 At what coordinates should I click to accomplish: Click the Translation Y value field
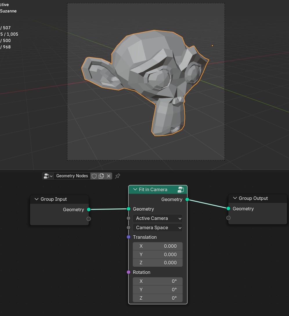pyautogui.click(x=158, y=254)
